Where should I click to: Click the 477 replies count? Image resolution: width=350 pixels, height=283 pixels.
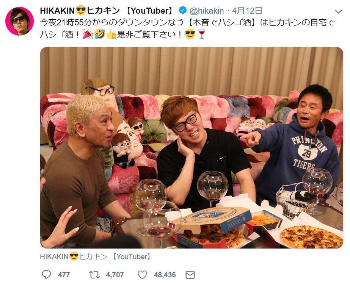[x=64, y=275]
